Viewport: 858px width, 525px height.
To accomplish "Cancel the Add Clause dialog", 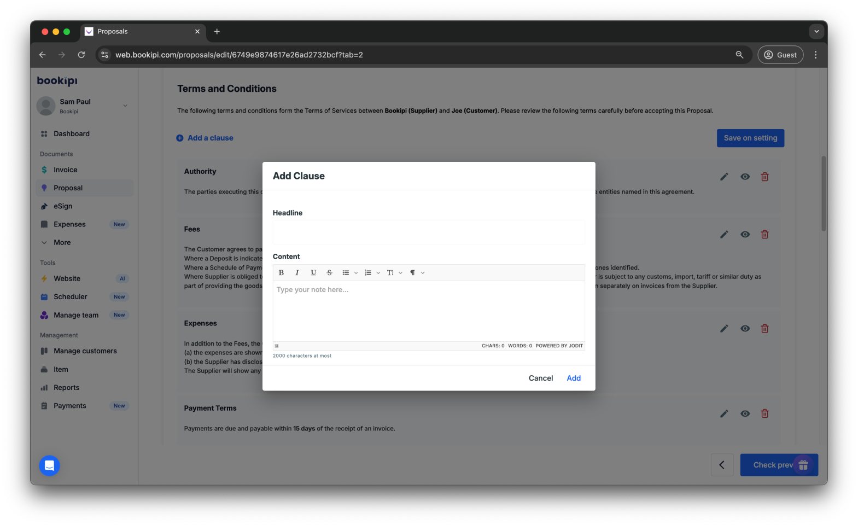I will coord(541,378).
